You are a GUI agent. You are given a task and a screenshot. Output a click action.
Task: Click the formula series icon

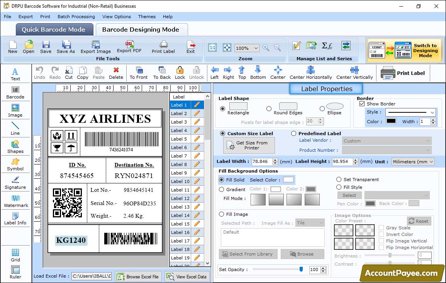coord(327,46)
